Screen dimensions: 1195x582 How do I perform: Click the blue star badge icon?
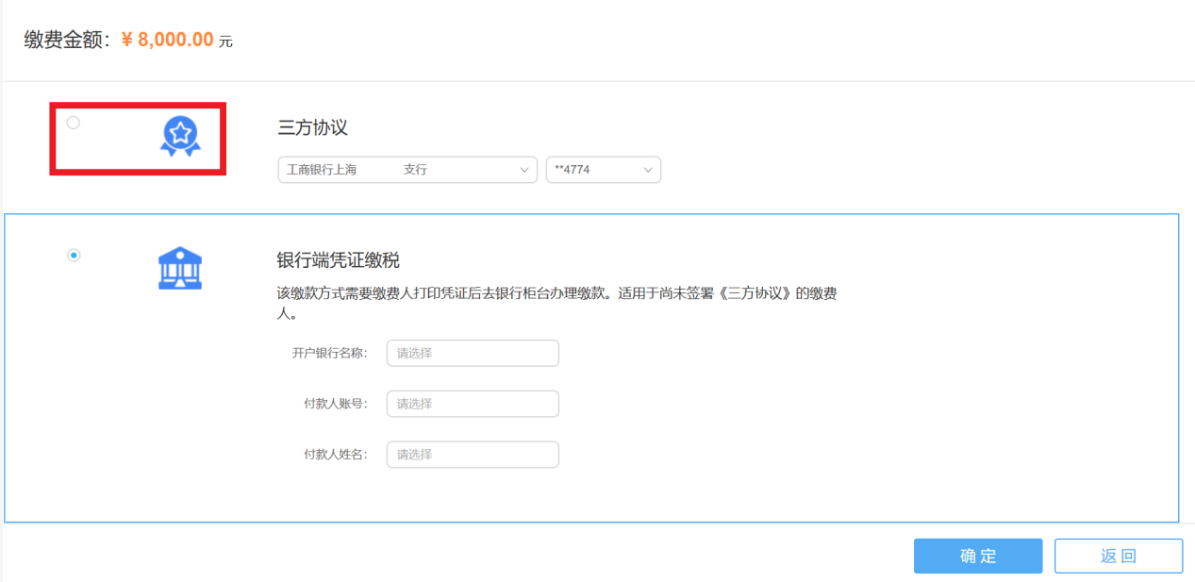pyautogui.click(x=180, y=136)
